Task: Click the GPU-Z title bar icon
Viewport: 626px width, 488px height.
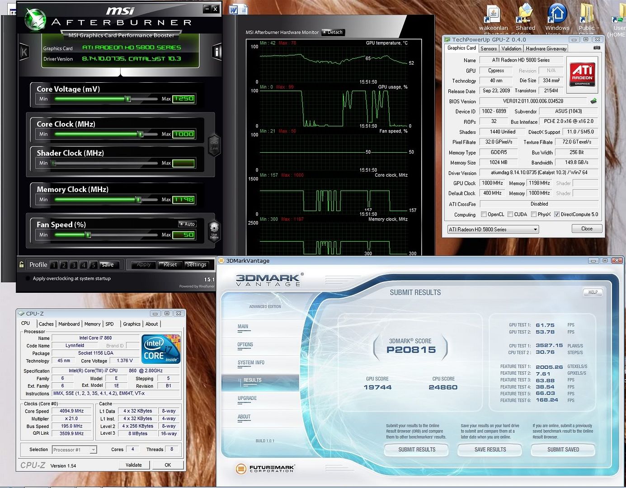Action: tap(447, 40)
